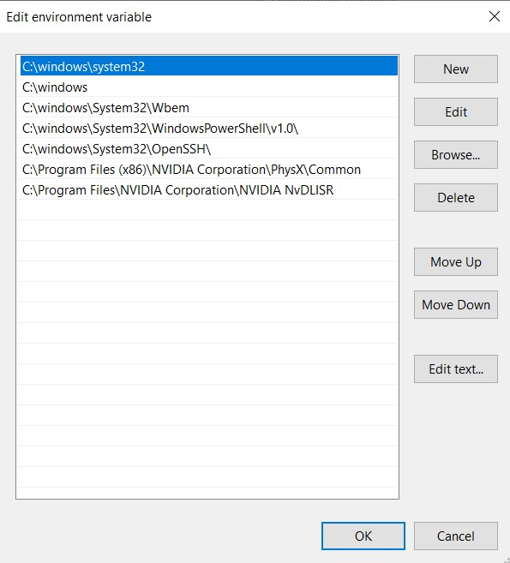Close the Edit environment variable dialog
The height and width of the screenshot is (563, 510).
coord(495,16)
